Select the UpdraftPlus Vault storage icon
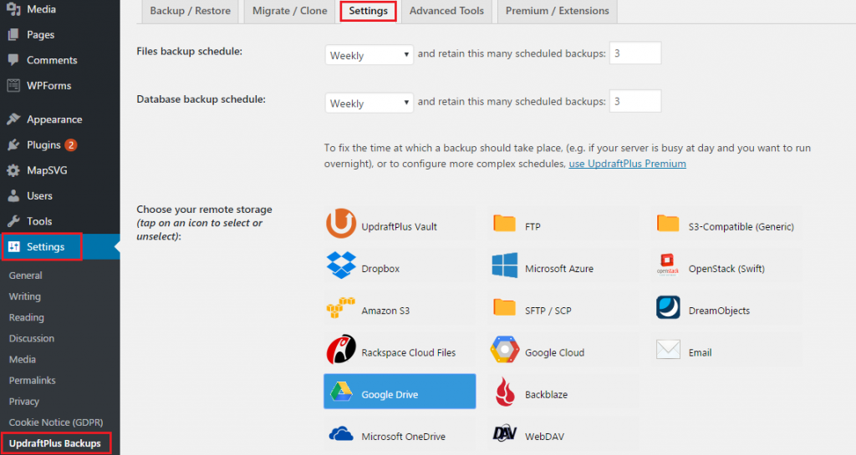 click(341, 224)
